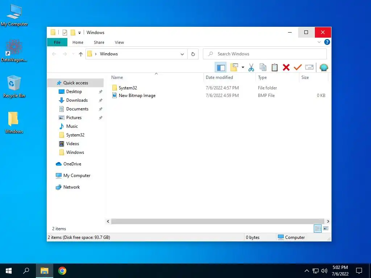Image resolution: width=371 pixels, height=278 pixels.
Task: Sort by the Name column header
Action: click(117, 77)
